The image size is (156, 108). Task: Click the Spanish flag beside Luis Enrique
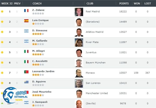[26, 21]
